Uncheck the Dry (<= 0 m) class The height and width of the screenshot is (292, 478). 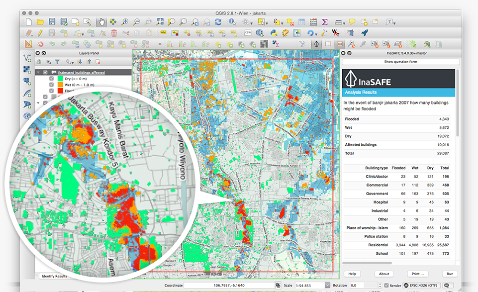(52, 79)
